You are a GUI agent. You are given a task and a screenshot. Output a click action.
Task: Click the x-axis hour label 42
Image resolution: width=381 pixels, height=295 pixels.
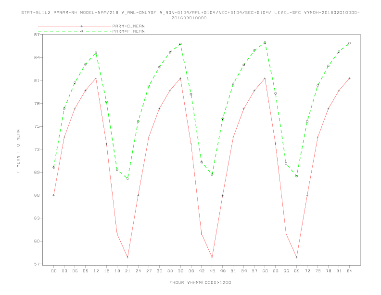coord(202,271)
